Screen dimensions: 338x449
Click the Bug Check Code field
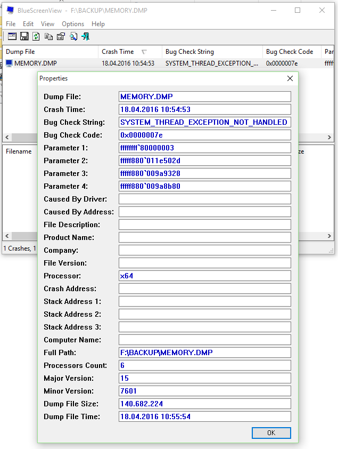tap(205, 135)
